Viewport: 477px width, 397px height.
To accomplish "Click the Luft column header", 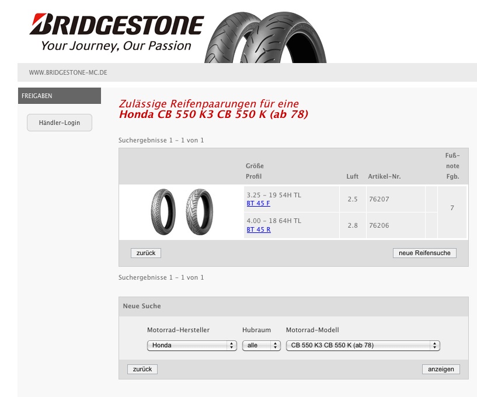I will 352,176.
